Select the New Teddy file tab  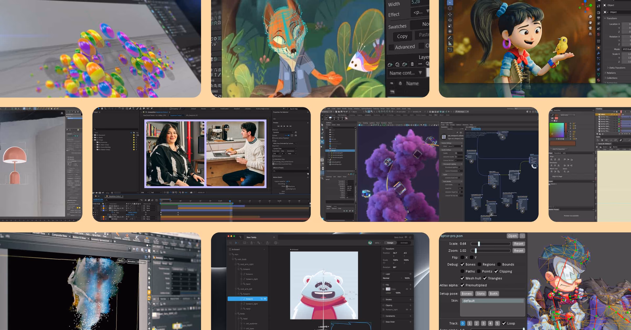click(x=251, y=237)
